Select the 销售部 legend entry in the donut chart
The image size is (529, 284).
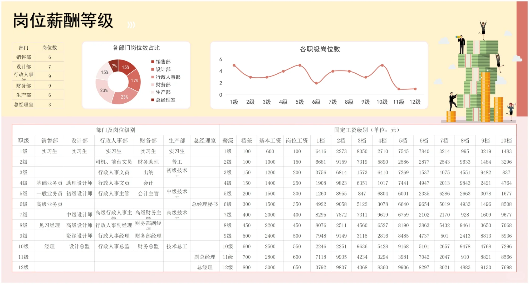pos(163,62)
